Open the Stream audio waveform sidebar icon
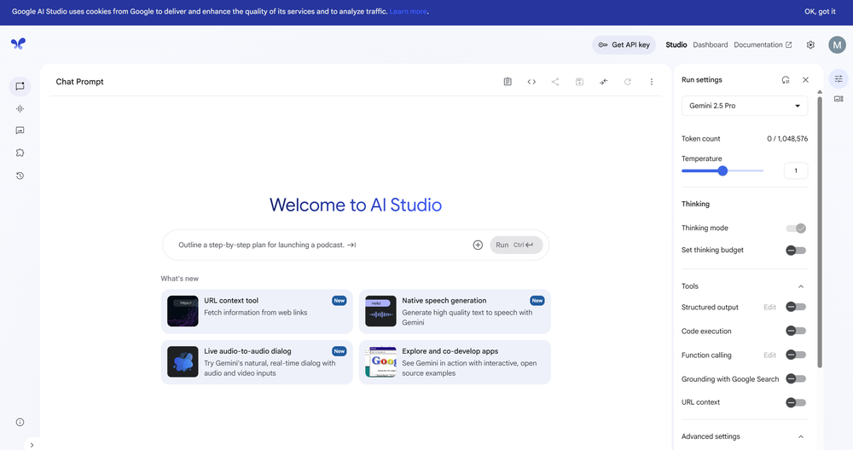This screenshot has width=853, height=450. click(20, 109)
